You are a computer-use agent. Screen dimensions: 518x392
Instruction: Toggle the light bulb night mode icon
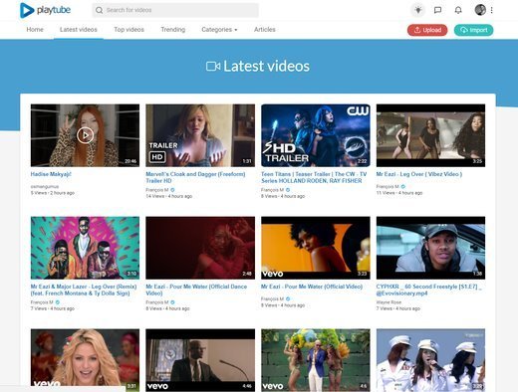[418, 10]
